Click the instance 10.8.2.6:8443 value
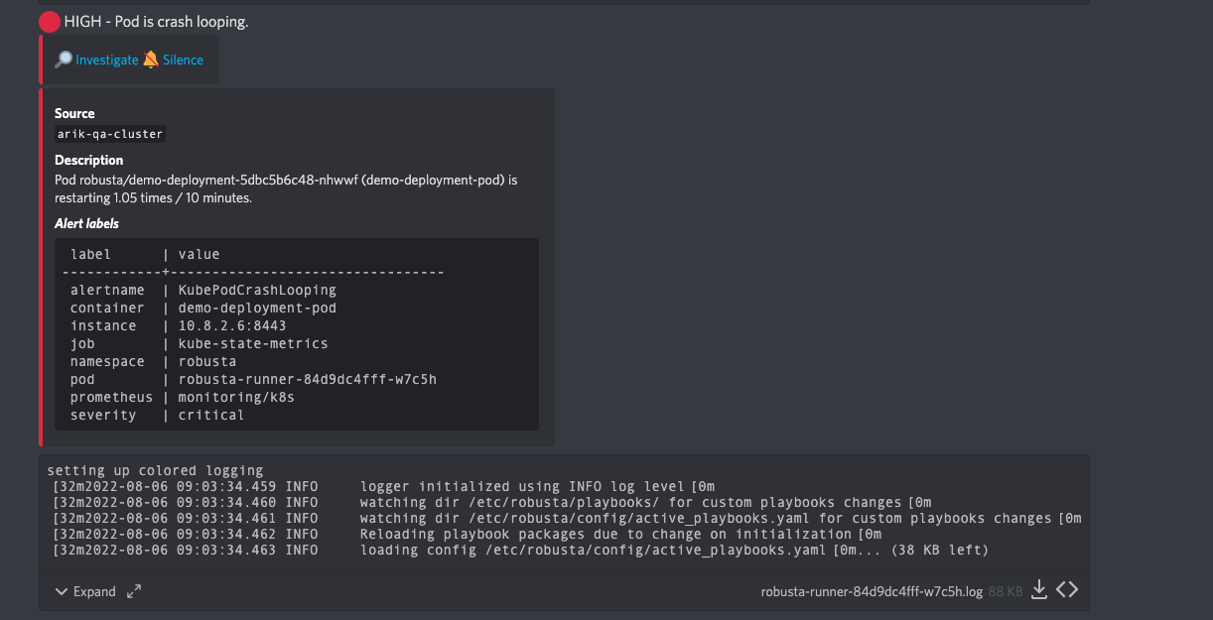 pos(231,326)
